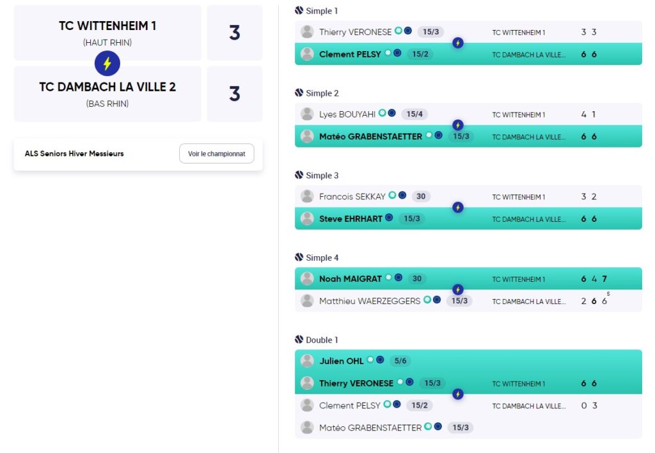This screenshot has width=655, height=453.
Task: Click the Simple 1 match lightning icon
Action: coord(457,43)
